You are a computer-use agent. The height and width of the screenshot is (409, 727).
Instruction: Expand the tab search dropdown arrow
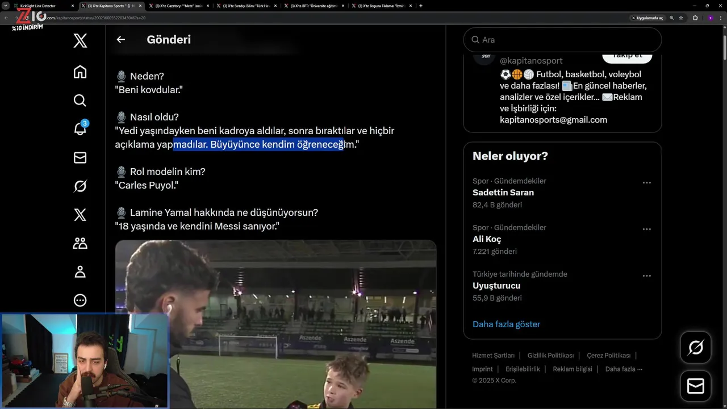pos(5,6)
